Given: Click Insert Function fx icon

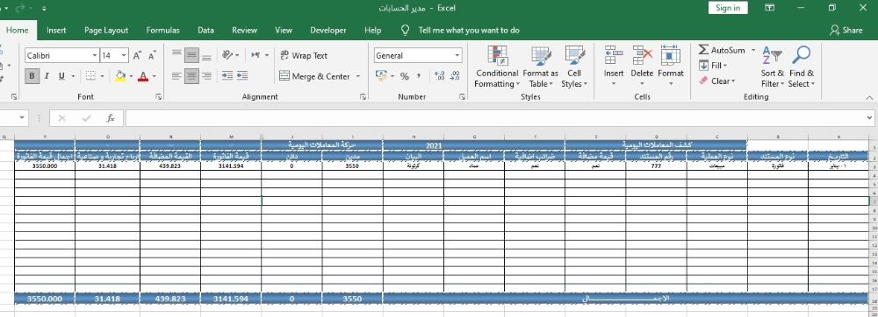Looking at the screenshot, I should (x=111, y=118).
